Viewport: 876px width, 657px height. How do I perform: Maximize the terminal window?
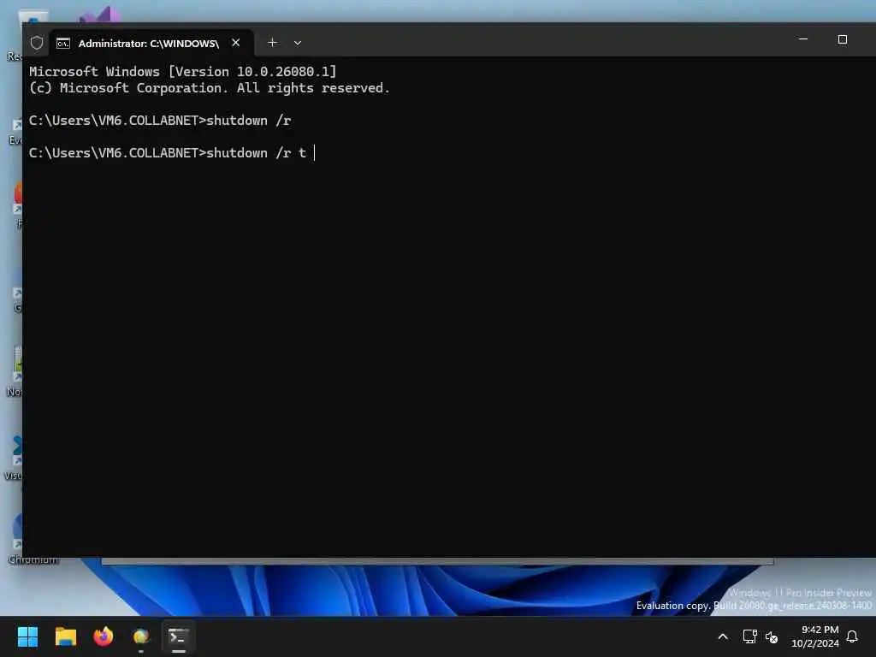click(843, 39)
